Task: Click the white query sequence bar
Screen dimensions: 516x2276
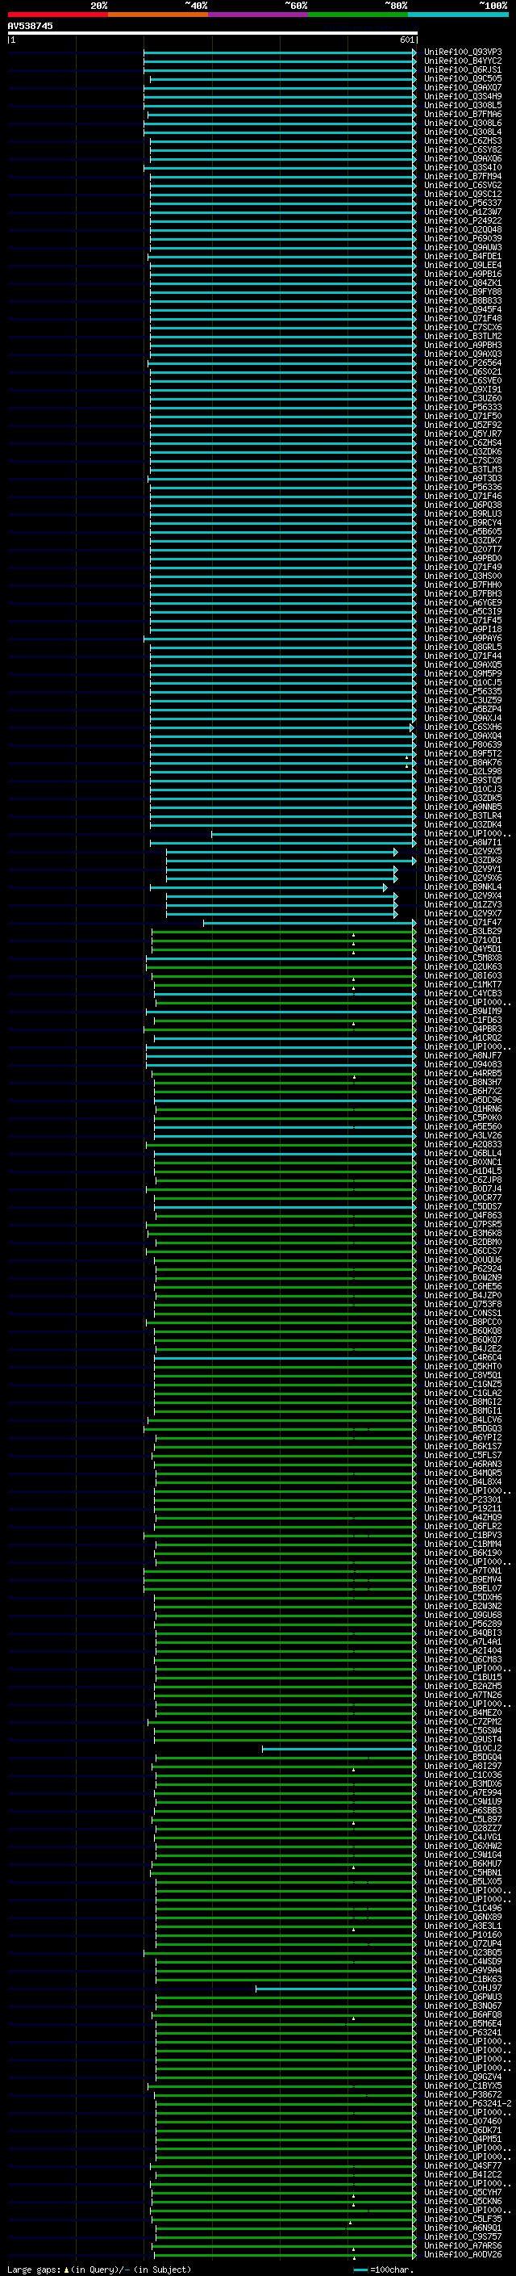Action: 213,32
